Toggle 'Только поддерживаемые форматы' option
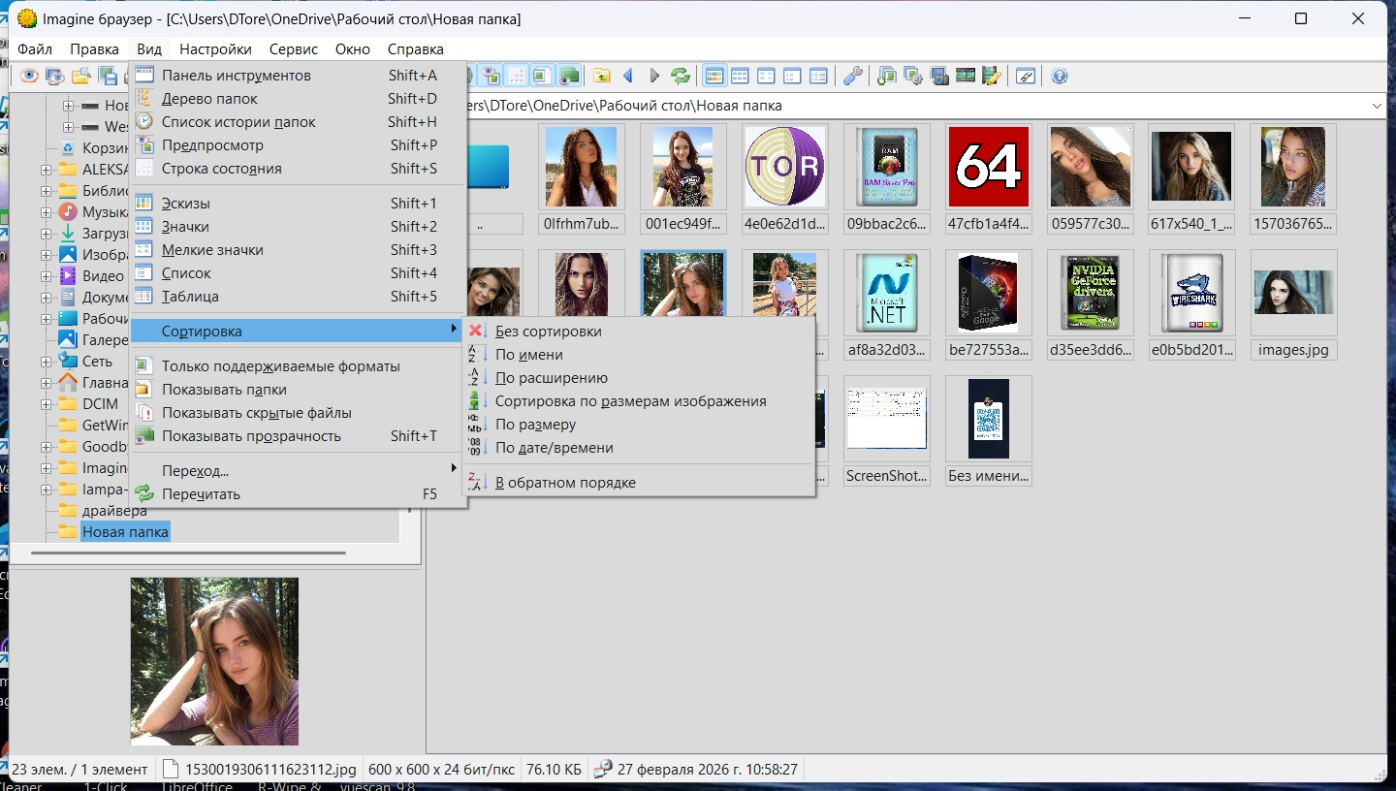Image resolution: width=1396 pixels, height=791 pixels. click(280, 366)
